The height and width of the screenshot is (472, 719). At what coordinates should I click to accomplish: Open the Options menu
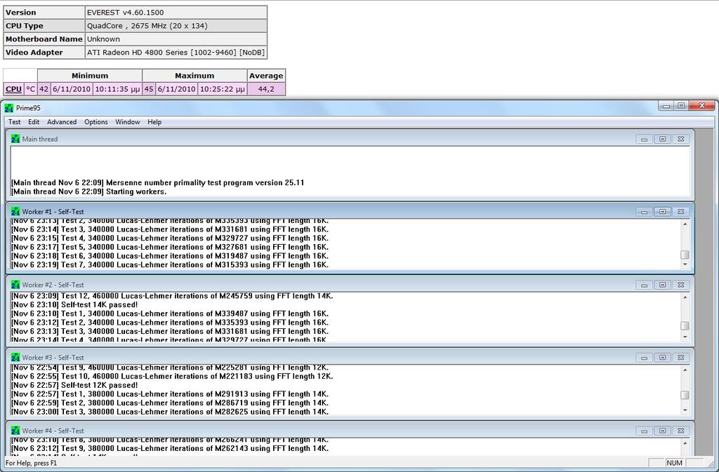[95, 122]
